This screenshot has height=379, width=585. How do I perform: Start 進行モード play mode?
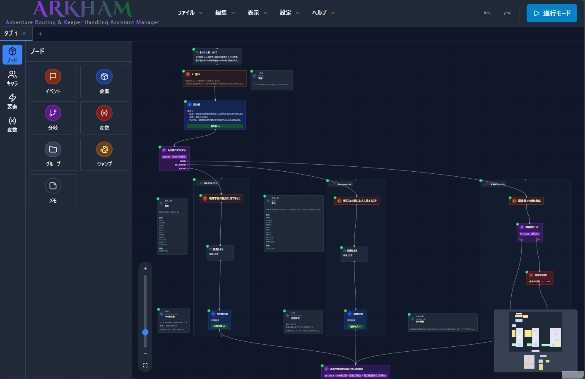(552, 13)
